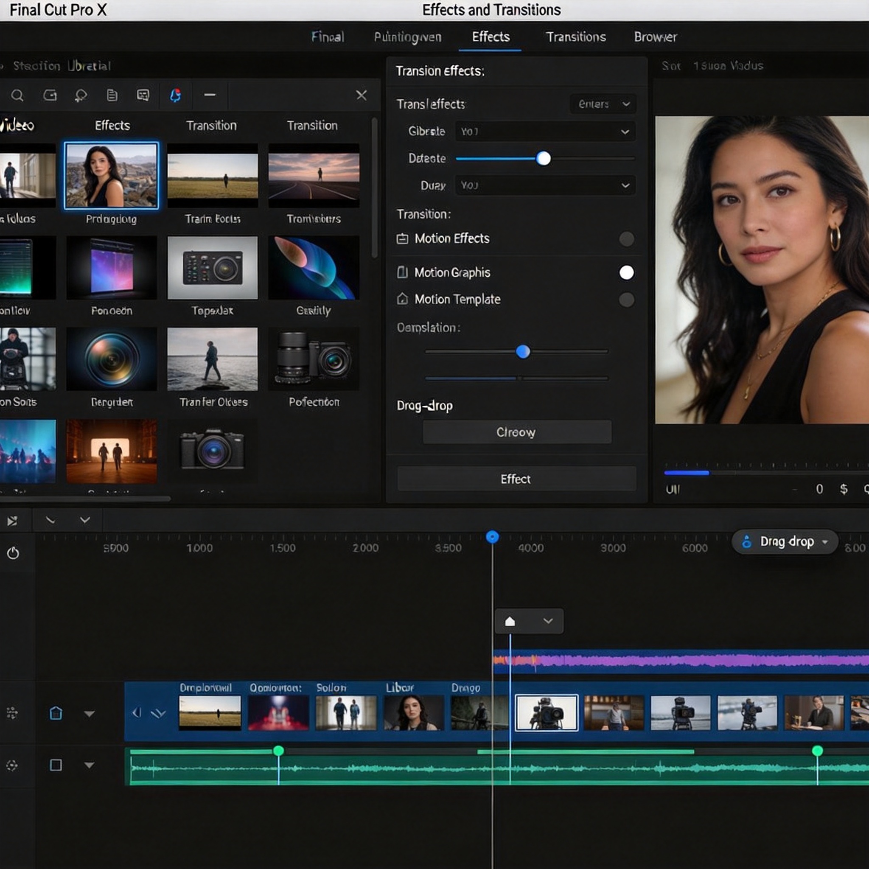
Task: Click the speech bubble icon in browser toolbar
Action: pos(81,95)
